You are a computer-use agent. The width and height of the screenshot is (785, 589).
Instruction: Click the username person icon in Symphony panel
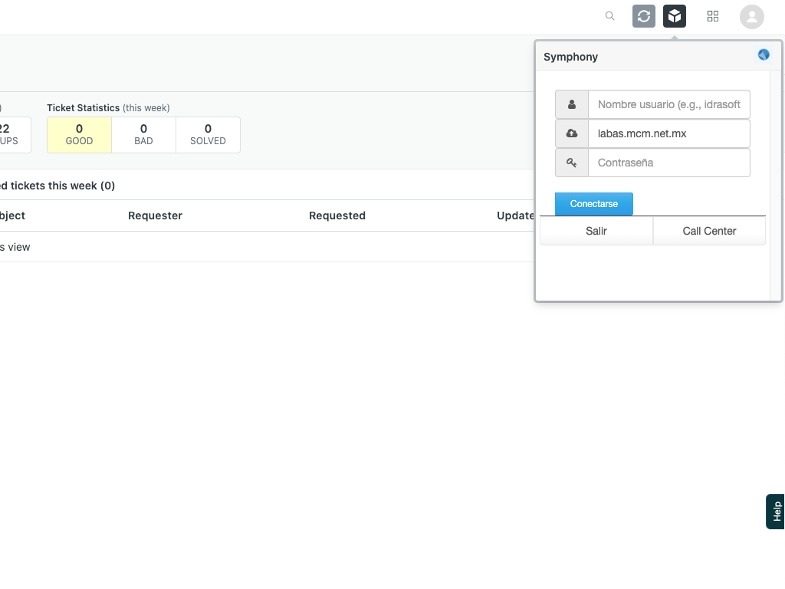pyautogui.click(x=571, y=104)
